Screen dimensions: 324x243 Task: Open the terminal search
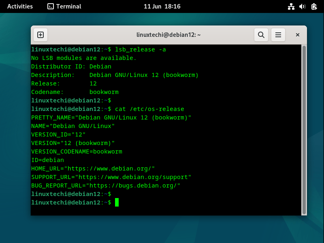point(261,35)
